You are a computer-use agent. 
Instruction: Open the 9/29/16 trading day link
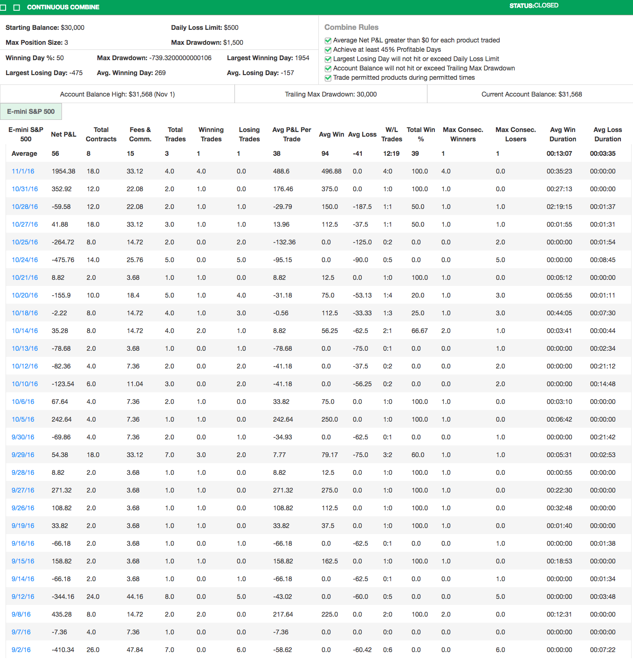(x=23, y=455)
